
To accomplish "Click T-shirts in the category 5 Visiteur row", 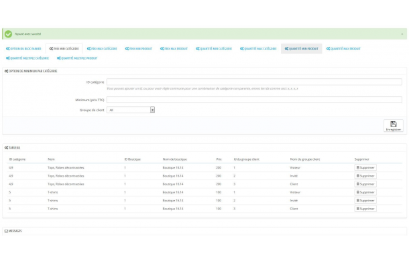I will click(x=53, y=192).
